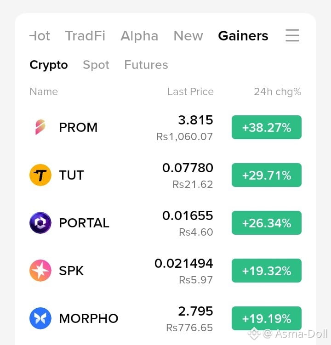Switch to the Hot tab
Viewport: 331px width, 345px height.
point(40,36)
